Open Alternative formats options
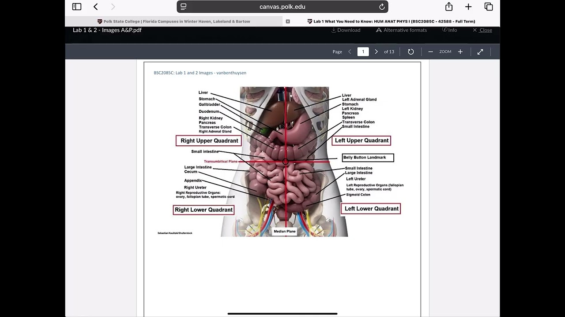565x317 pixels. 401,30
